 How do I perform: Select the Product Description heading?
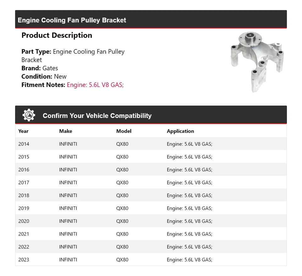point(57,35)
